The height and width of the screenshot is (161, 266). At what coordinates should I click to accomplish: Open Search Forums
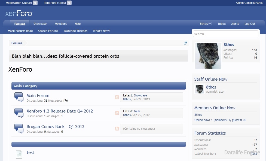[48, 31]
